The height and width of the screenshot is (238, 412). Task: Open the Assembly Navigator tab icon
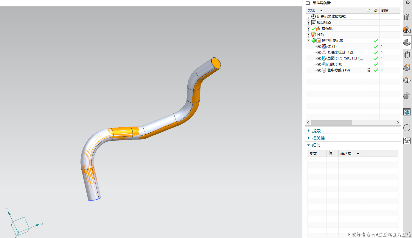(407, 17)
